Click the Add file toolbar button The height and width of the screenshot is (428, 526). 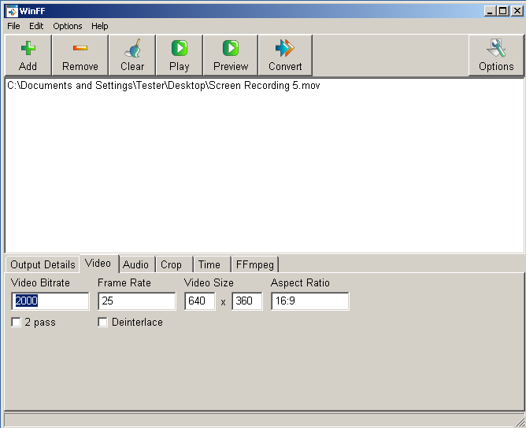(x=28, y=55)
